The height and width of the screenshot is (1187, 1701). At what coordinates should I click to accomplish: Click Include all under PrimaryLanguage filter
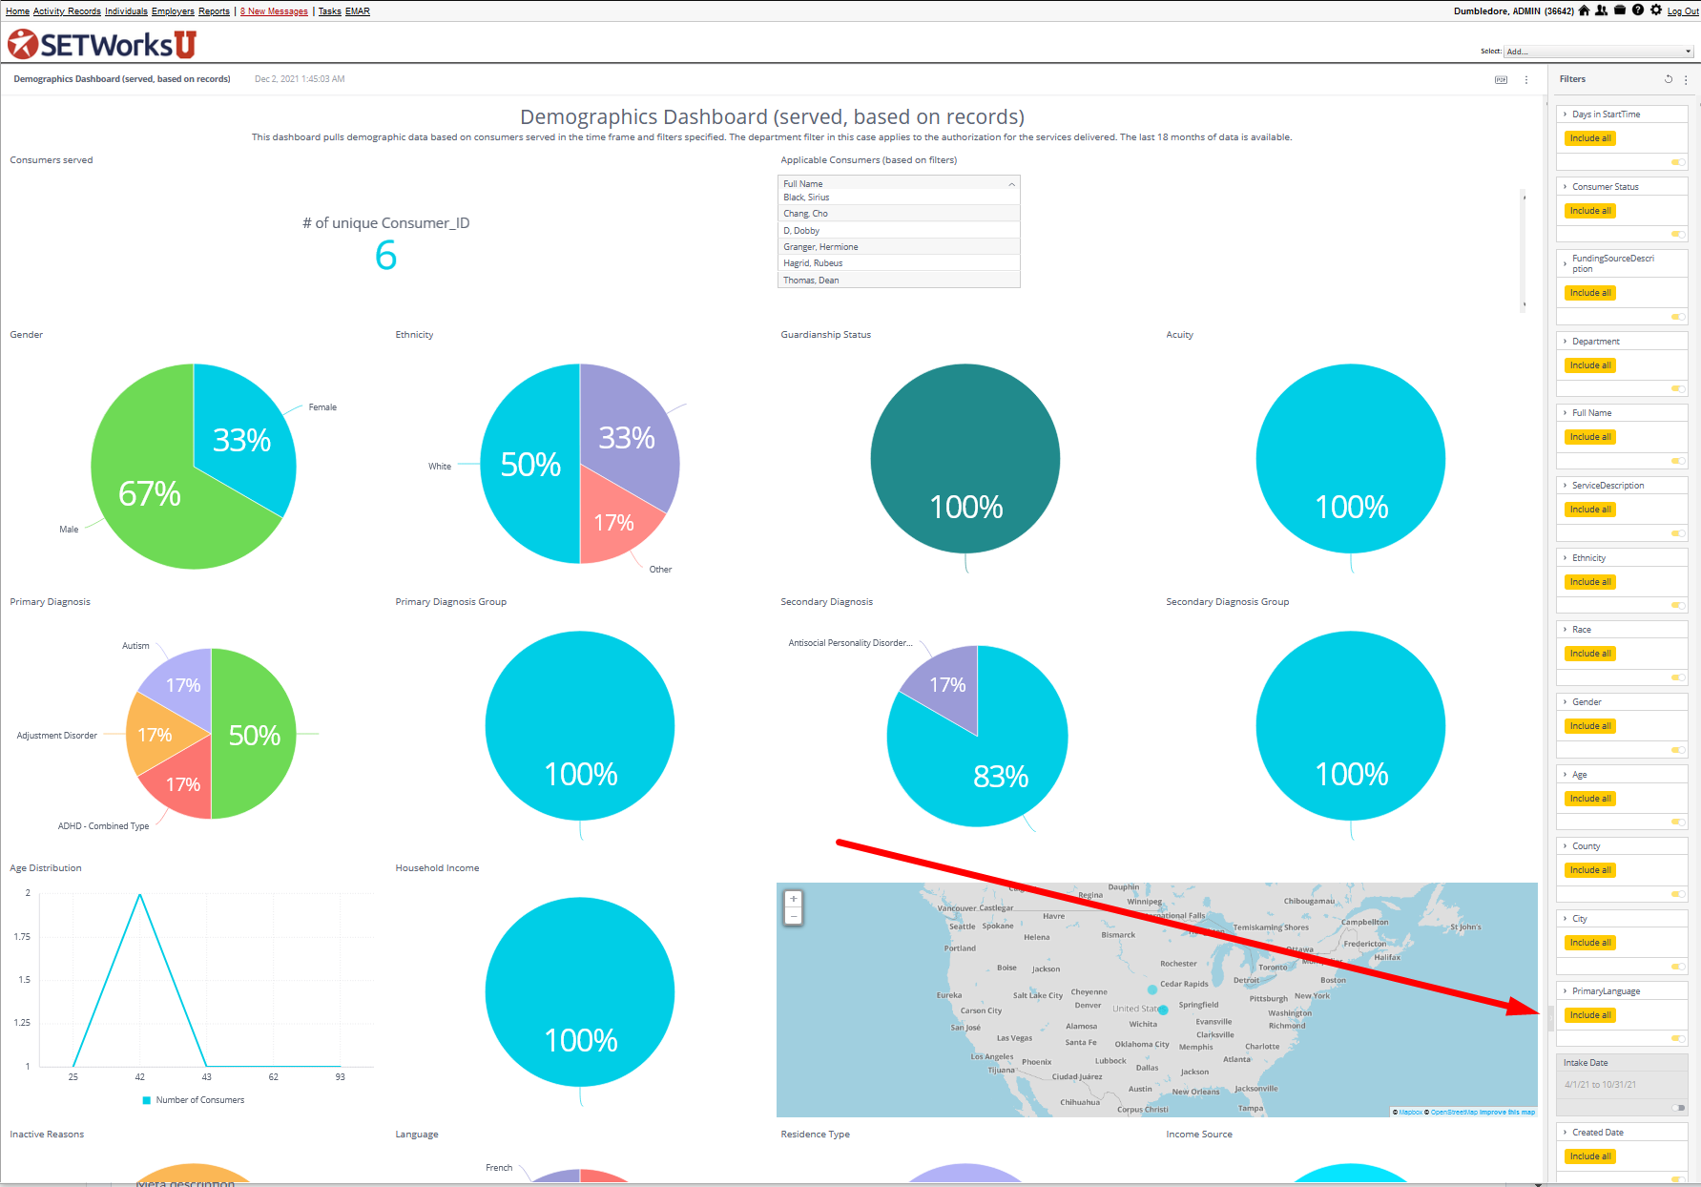coord(1590,1015)
